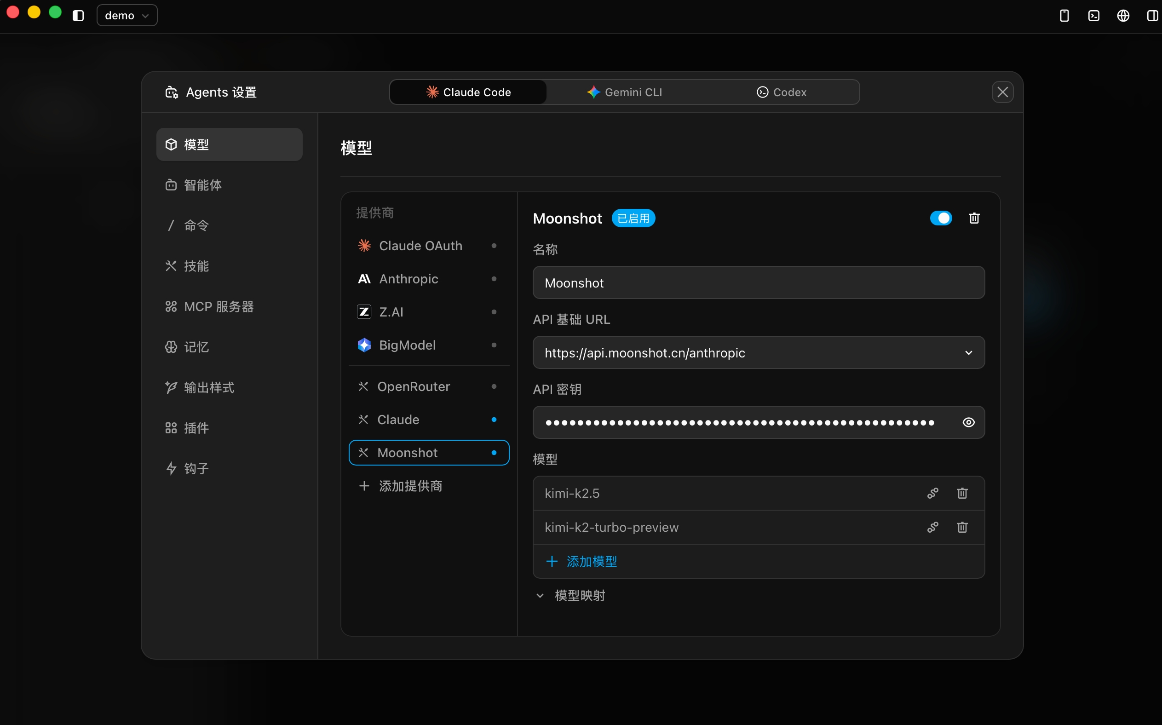This screenshot has width=1162, height=725.
Task: Switch to the Codex tab
Action: click(782, 92)
